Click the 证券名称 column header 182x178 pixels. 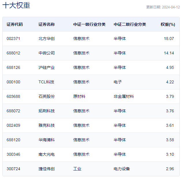47,24
